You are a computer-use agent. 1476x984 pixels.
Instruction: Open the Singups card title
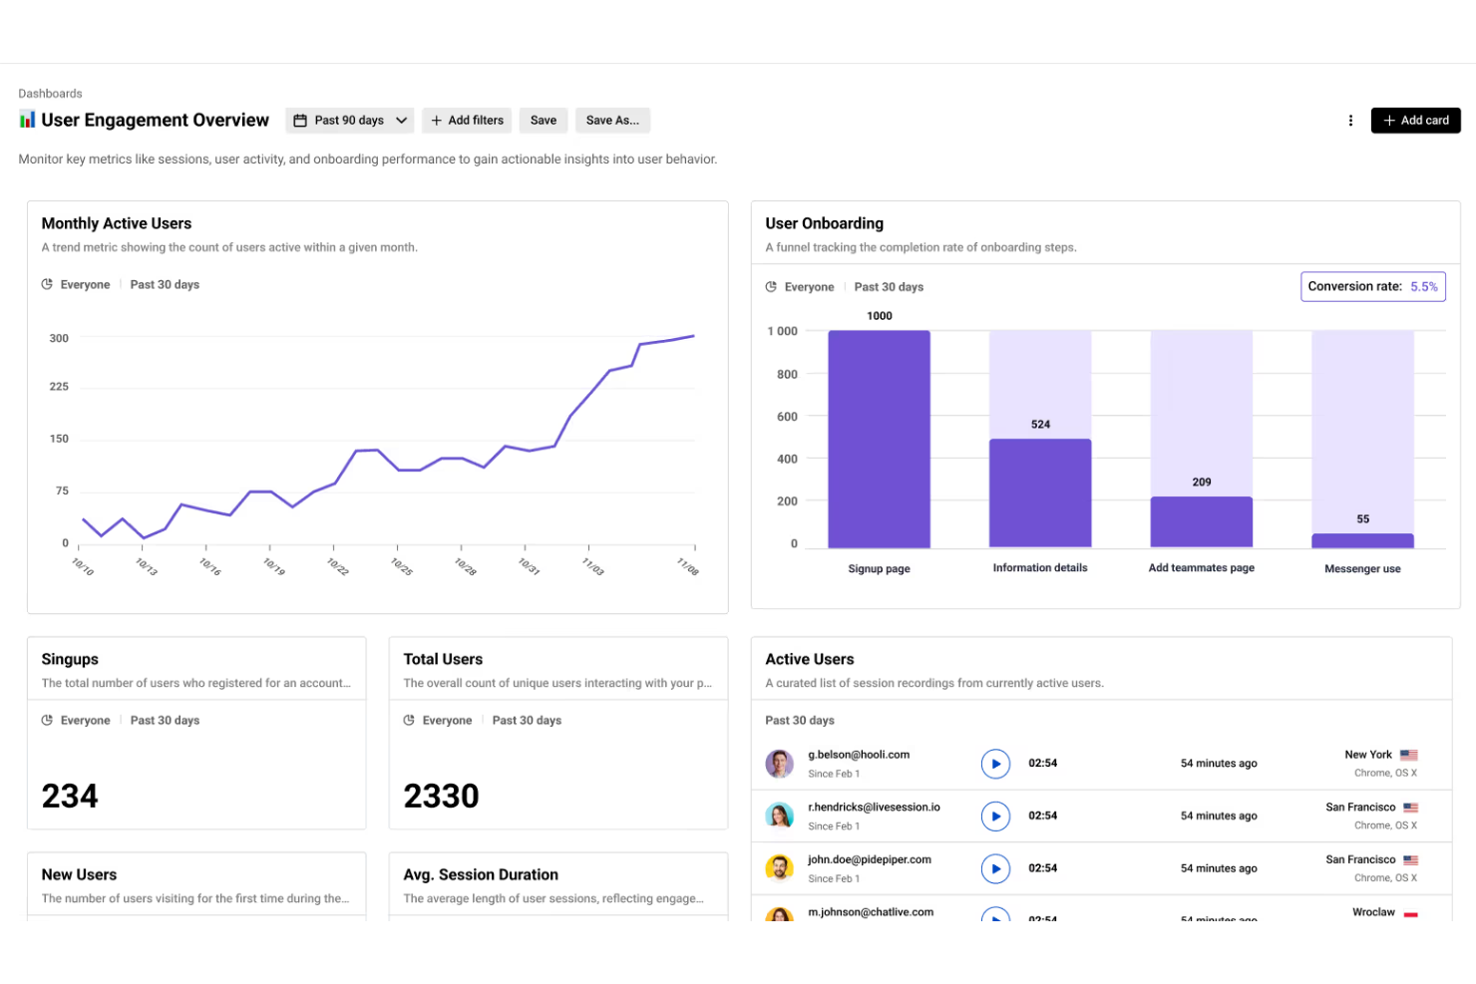[70, 660]
